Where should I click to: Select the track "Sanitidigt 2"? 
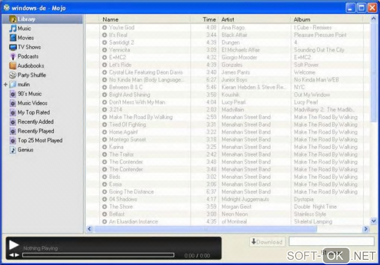point(121,42)
